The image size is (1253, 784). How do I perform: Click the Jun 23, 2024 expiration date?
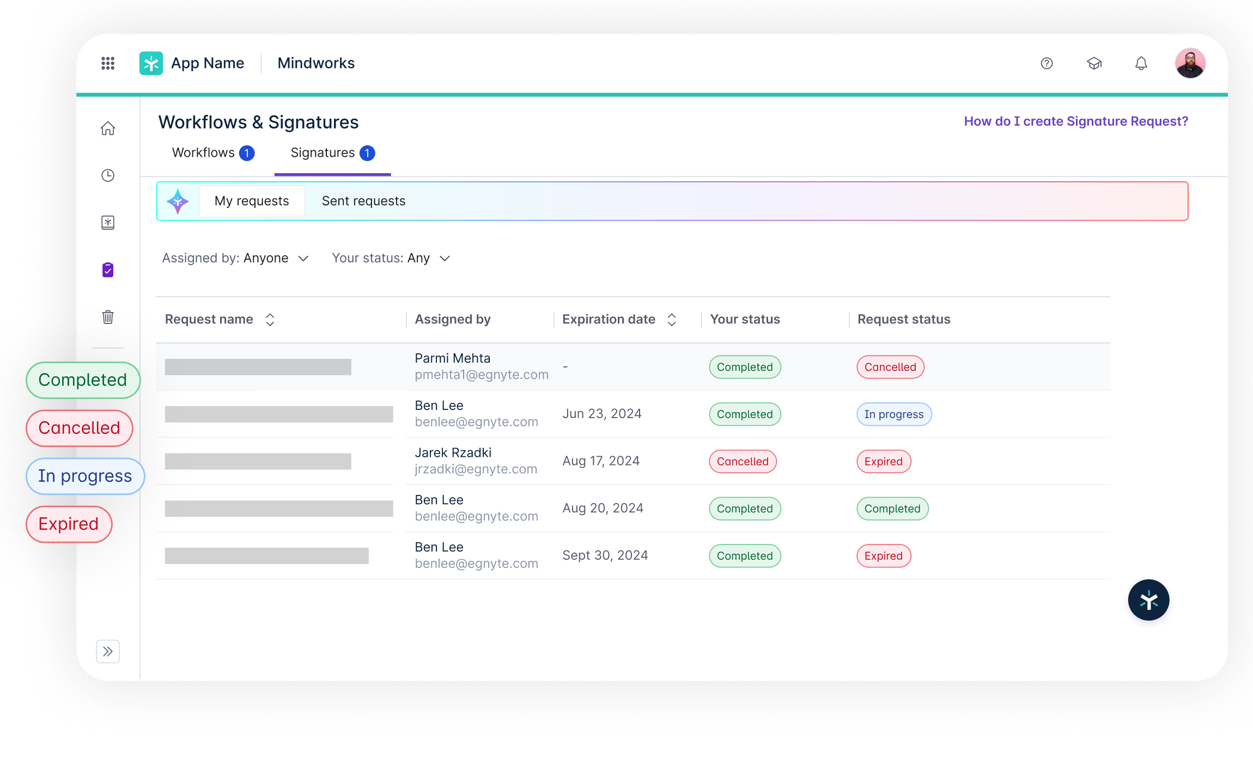pos(602,414)
